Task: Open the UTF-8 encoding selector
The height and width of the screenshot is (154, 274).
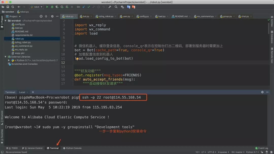Action: pyautogui.click(x=212, y=152)
